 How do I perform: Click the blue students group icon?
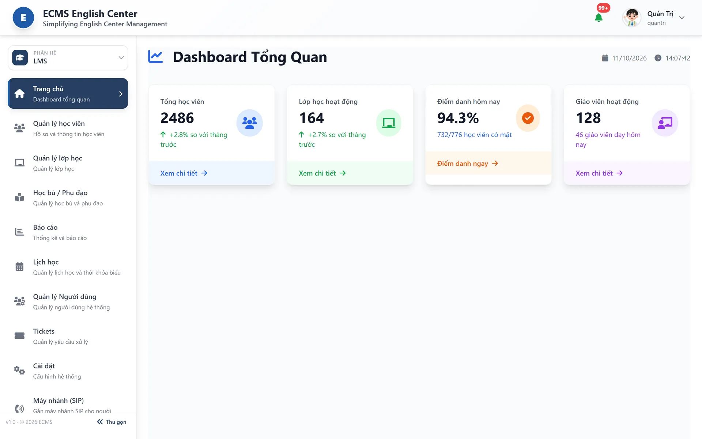[x=249, y=123]
